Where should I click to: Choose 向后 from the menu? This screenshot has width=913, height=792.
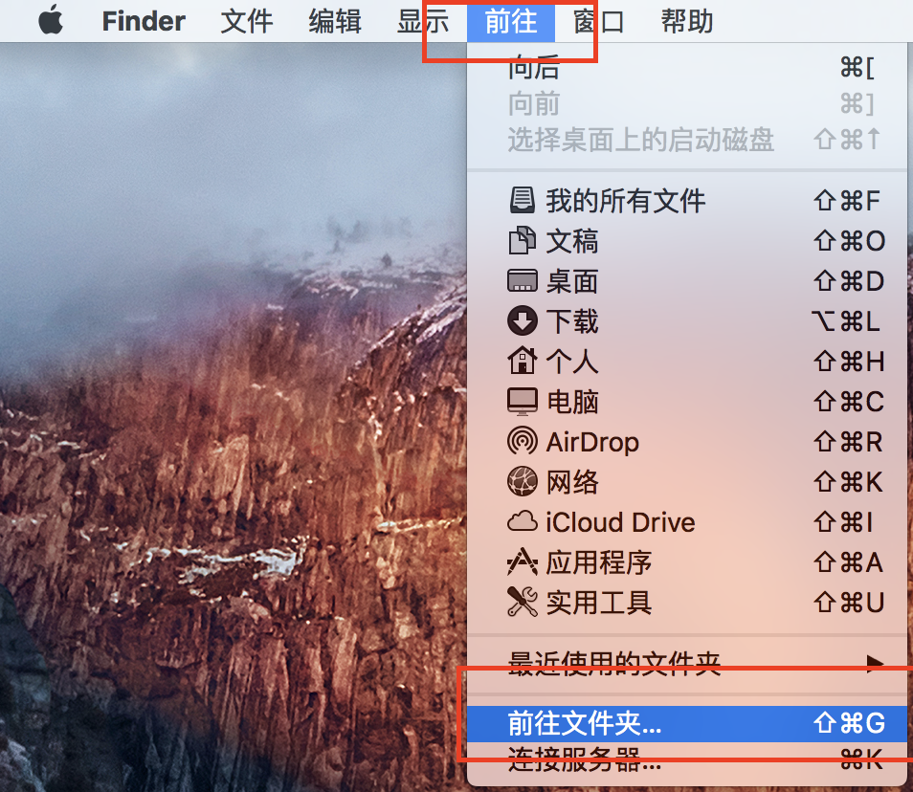pos(687,68)
